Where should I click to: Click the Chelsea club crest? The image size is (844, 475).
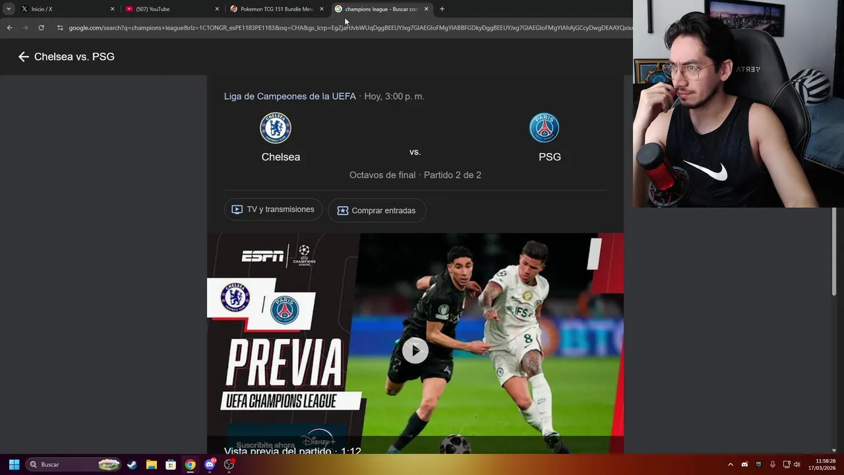276,128
